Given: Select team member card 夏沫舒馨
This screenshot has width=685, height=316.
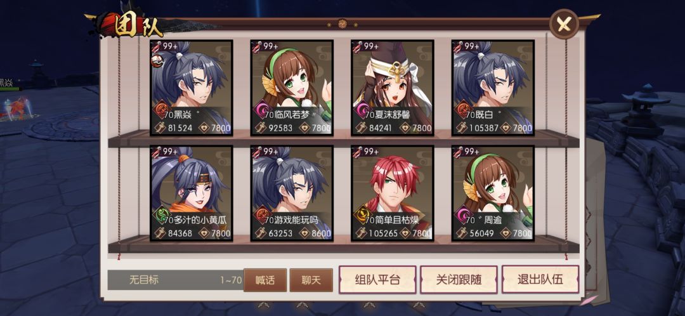Looking at the screenshot, I should [x=393, y=88].
